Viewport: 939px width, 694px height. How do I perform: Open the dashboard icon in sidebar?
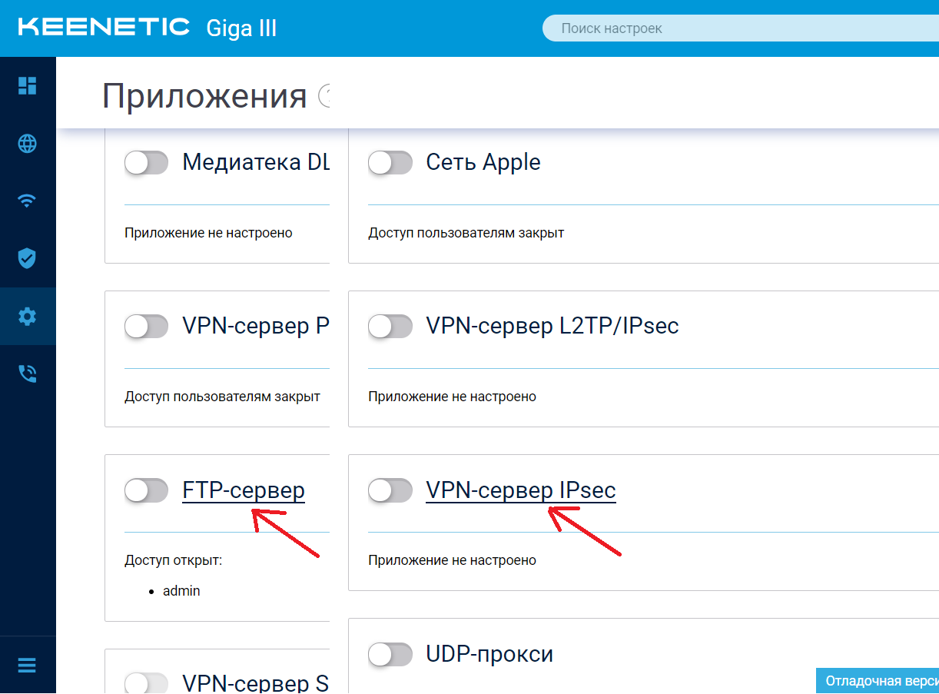[x=28, y=85]
